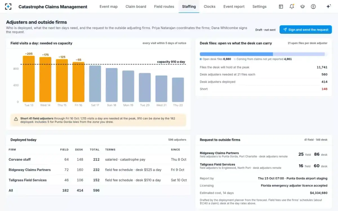Select the Fri 16 bar in chart
This screenshot has width=338, height=211.
point(79,82)
